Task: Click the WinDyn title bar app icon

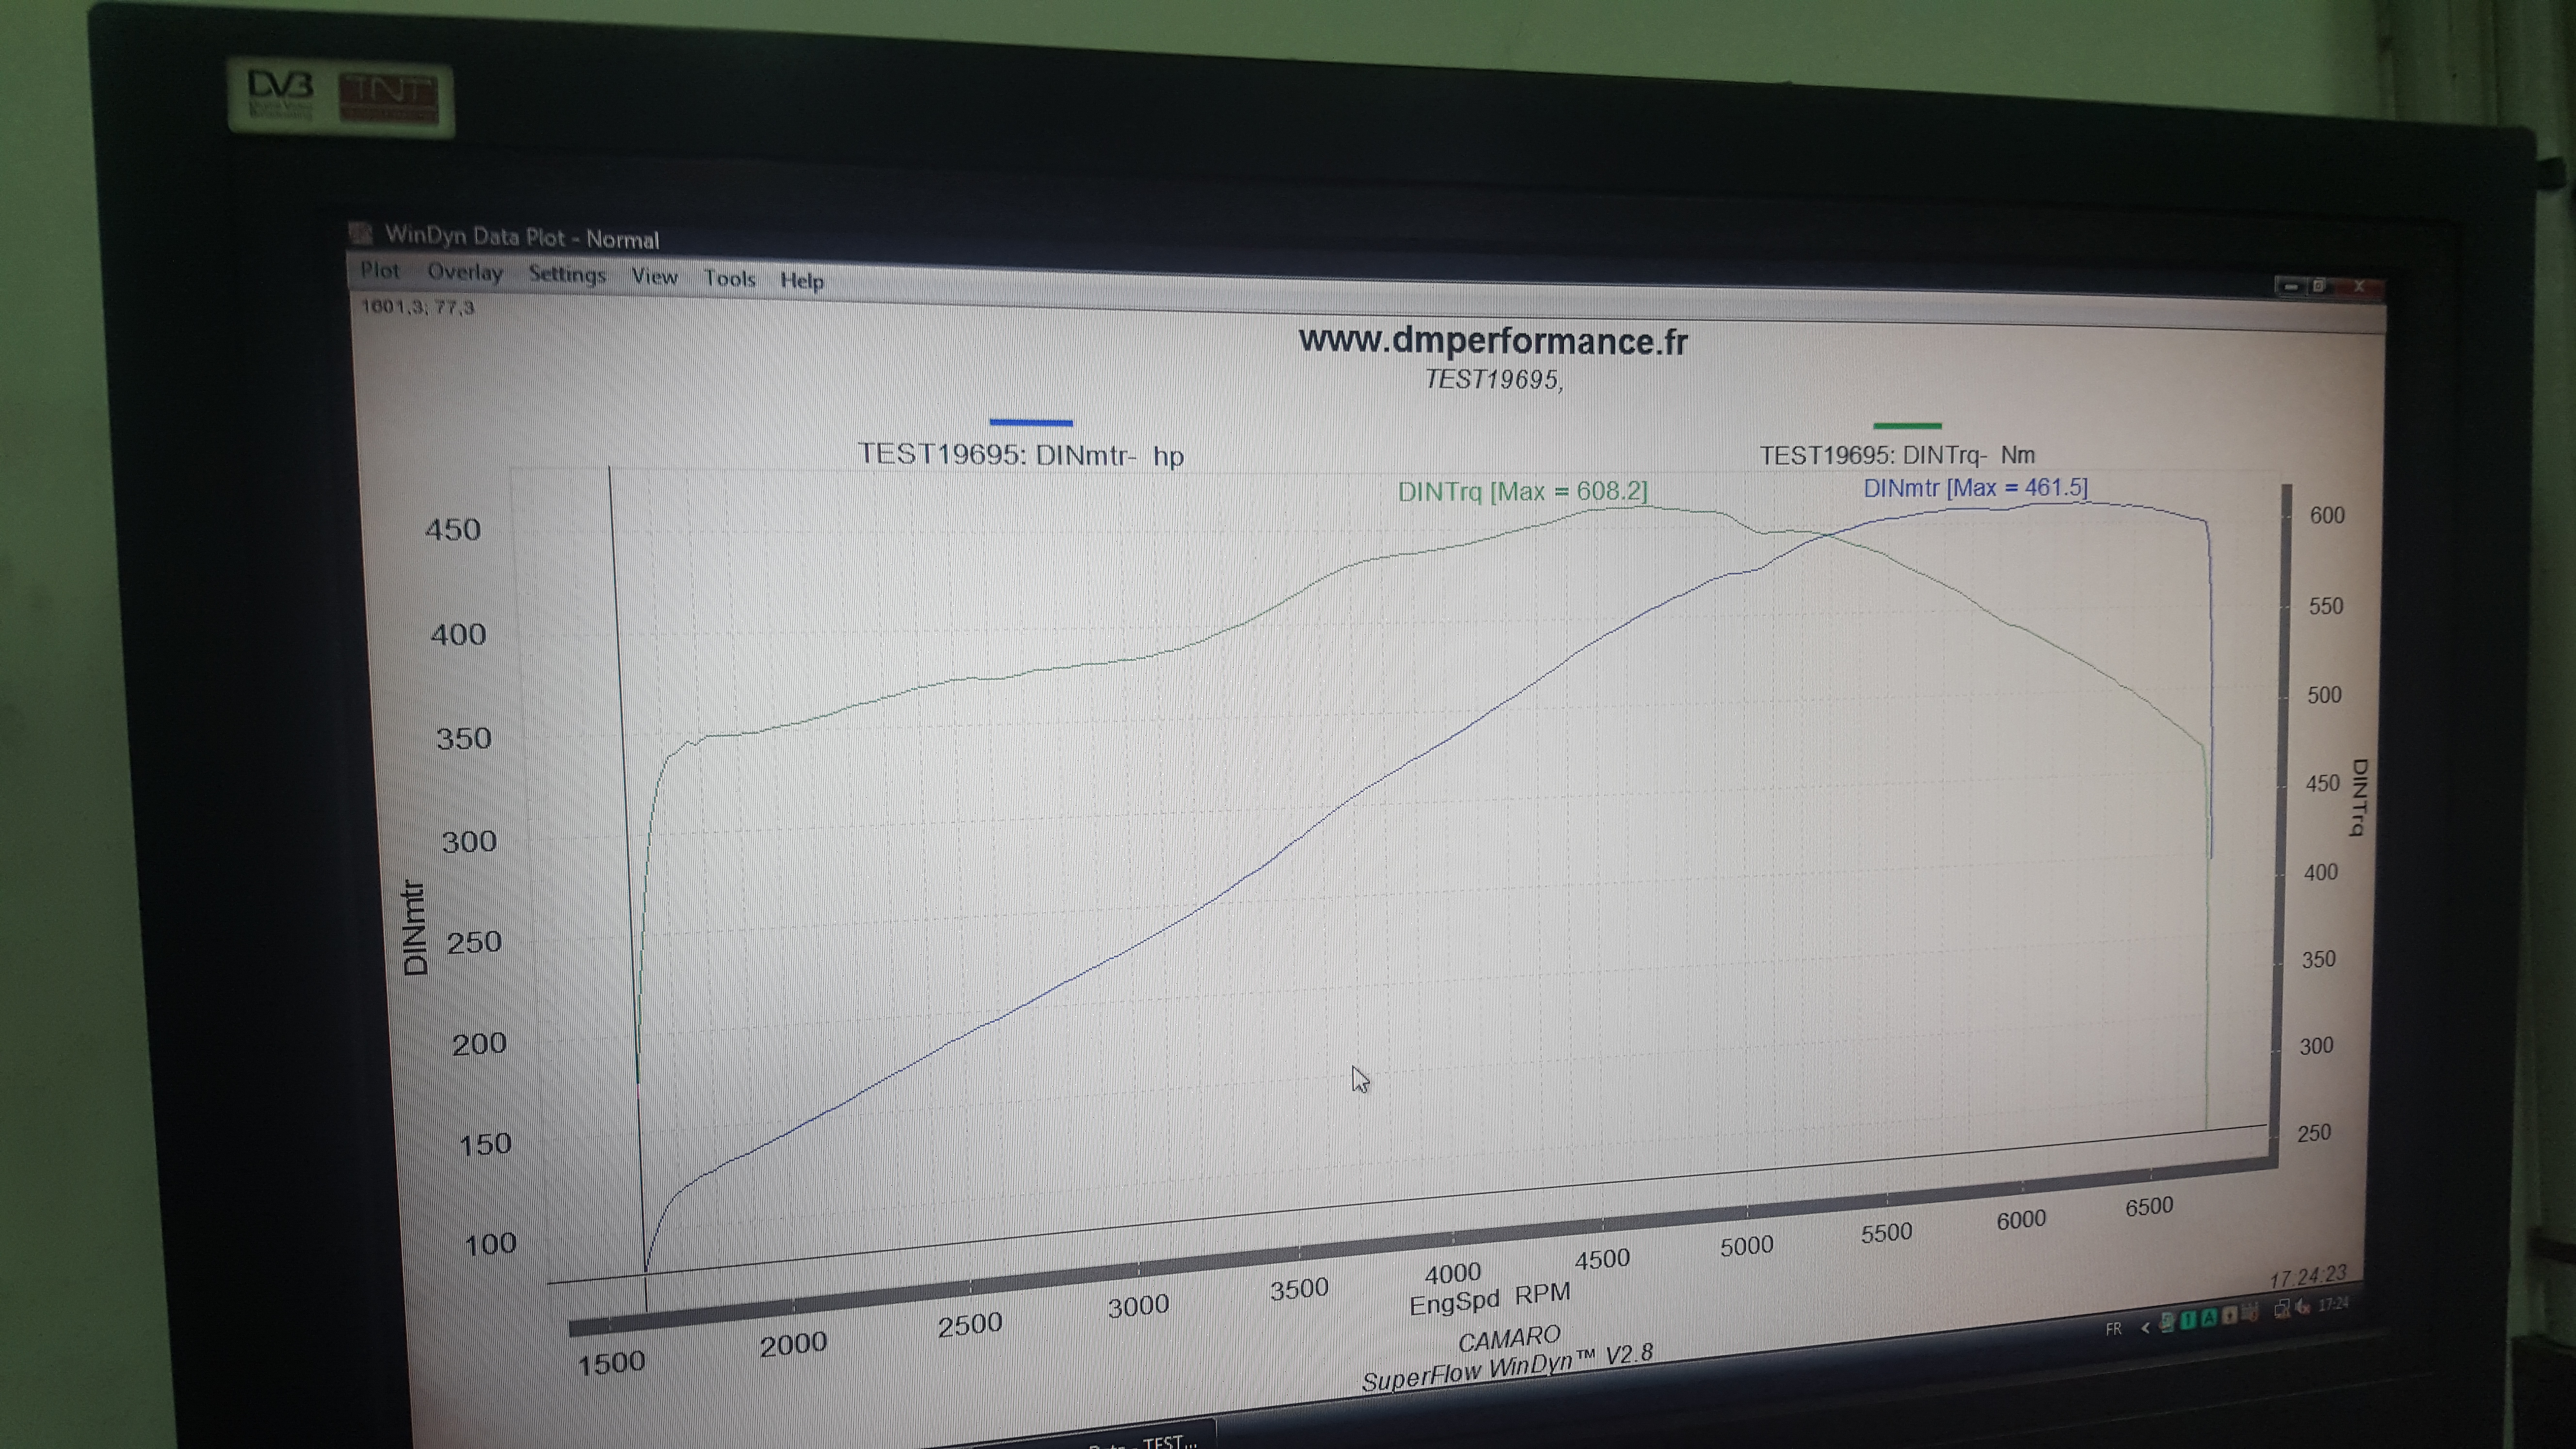Action: pyautogui.click(x=361, y=233)
